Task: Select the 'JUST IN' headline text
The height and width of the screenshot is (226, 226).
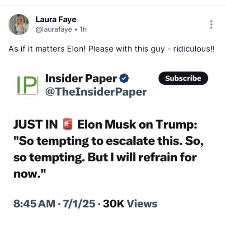Action: pos(36,125)
